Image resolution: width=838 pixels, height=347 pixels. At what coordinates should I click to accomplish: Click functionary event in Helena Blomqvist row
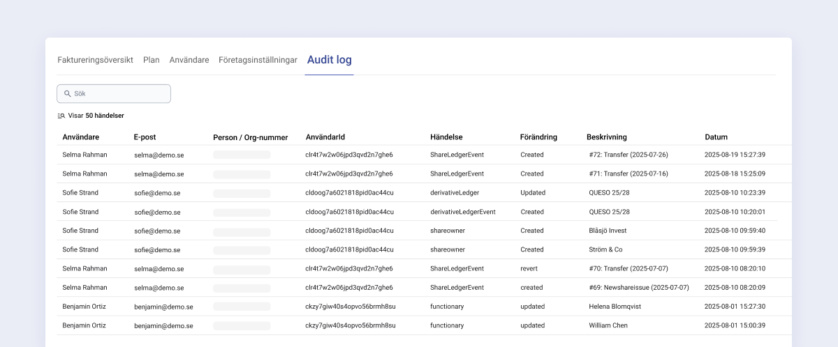click(447, 307)
